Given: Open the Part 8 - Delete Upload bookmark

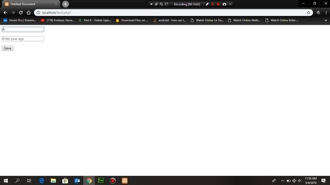Looking at the screenshot, I should [x=95, y=21].
